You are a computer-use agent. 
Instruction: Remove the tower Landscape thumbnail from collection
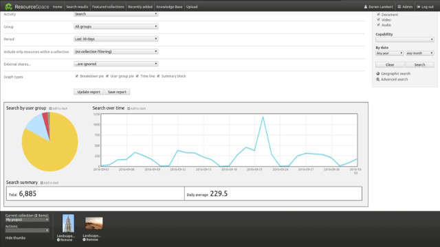click(65, 240)
